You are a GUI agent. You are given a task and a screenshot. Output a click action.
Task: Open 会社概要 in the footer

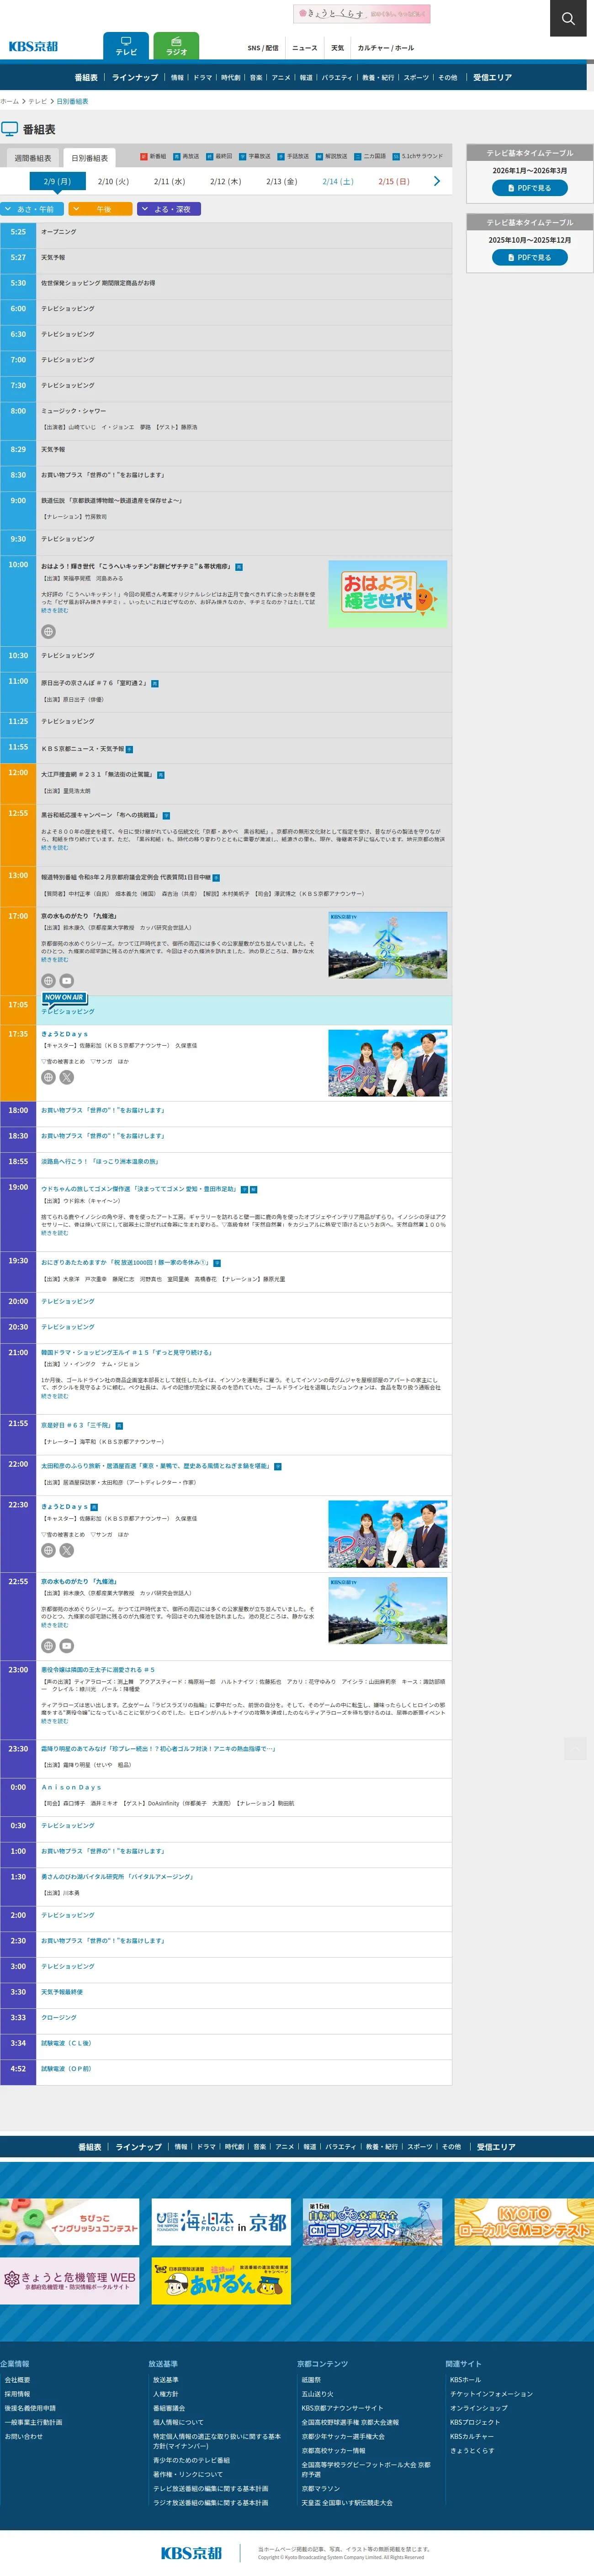tap(17, 2380)
